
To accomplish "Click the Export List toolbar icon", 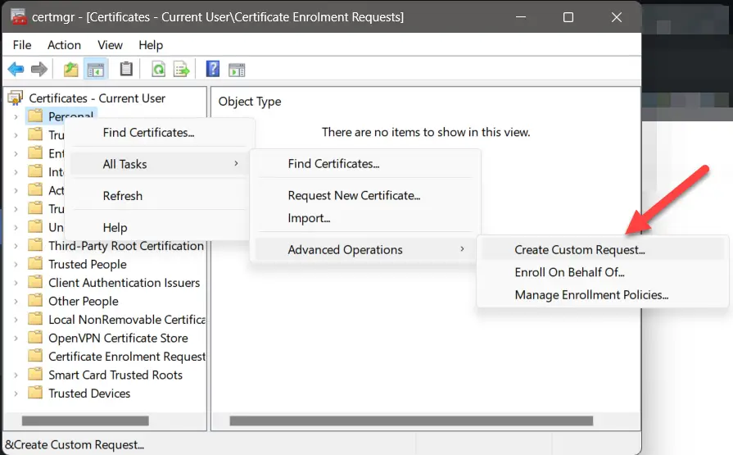I will click(x=181, y=70).
